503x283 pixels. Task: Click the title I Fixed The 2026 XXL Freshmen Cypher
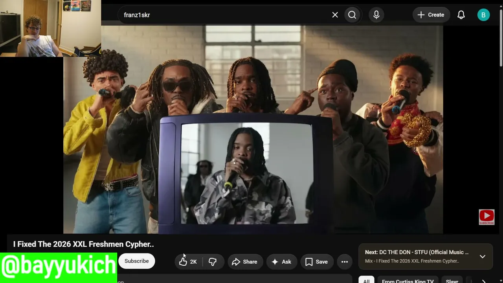83,244
